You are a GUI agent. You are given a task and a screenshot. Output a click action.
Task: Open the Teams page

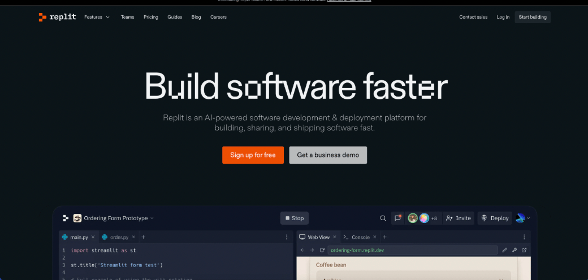point(128,17)
